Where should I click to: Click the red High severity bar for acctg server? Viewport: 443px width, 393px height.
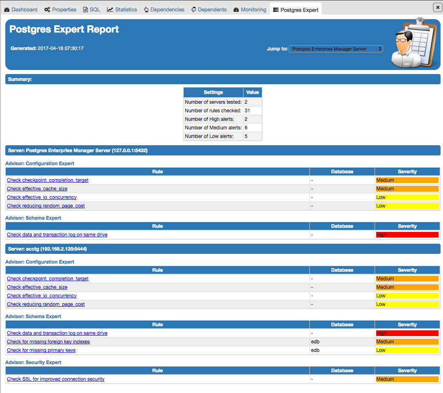click(407, 333)
